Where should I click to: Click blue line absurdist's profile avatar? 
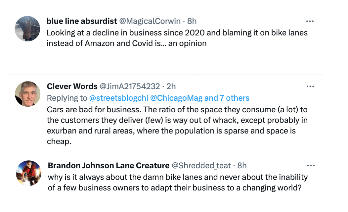(27, 28)
